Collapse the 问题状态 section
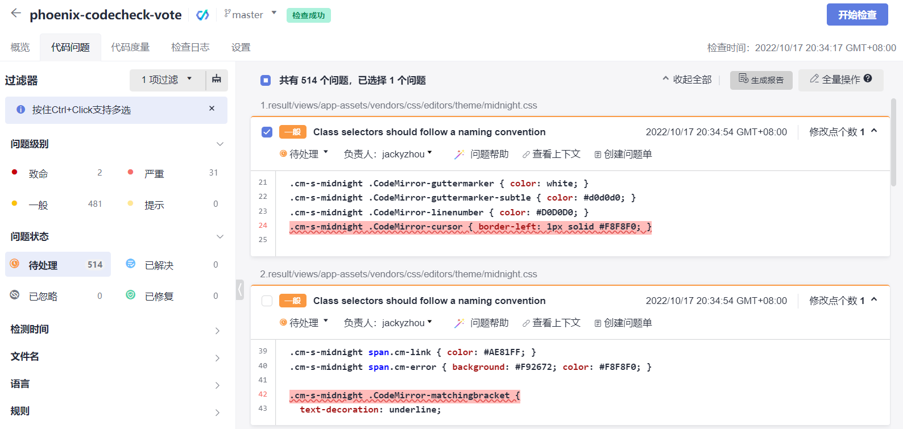Screen dimensions: 903x429 pyautogui.click(x=220, y=236)
